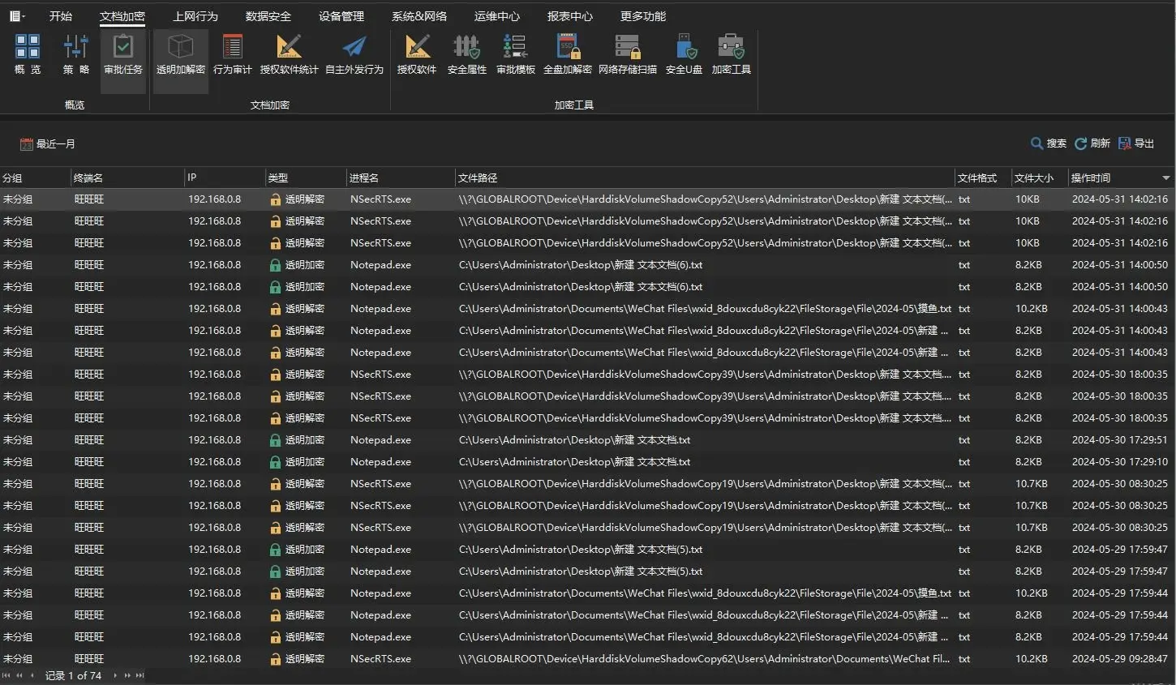Image resolution: width=1176 pixels, height=685 pixels.
Task: Select the row timestamped 2024-05-30 17:29:10
Action: tap(588, 462)
